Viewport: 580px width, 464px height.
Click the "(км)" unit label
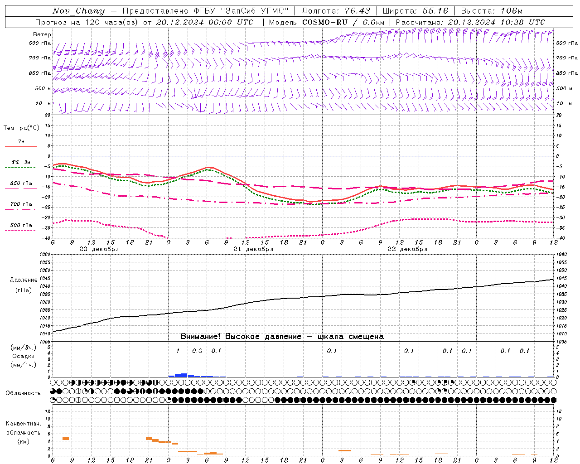[x=23, y=441]
